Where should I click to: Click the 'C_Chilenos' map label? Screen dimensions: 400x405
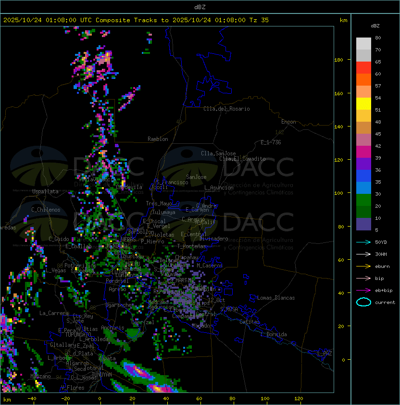click(x=46, y=210)
